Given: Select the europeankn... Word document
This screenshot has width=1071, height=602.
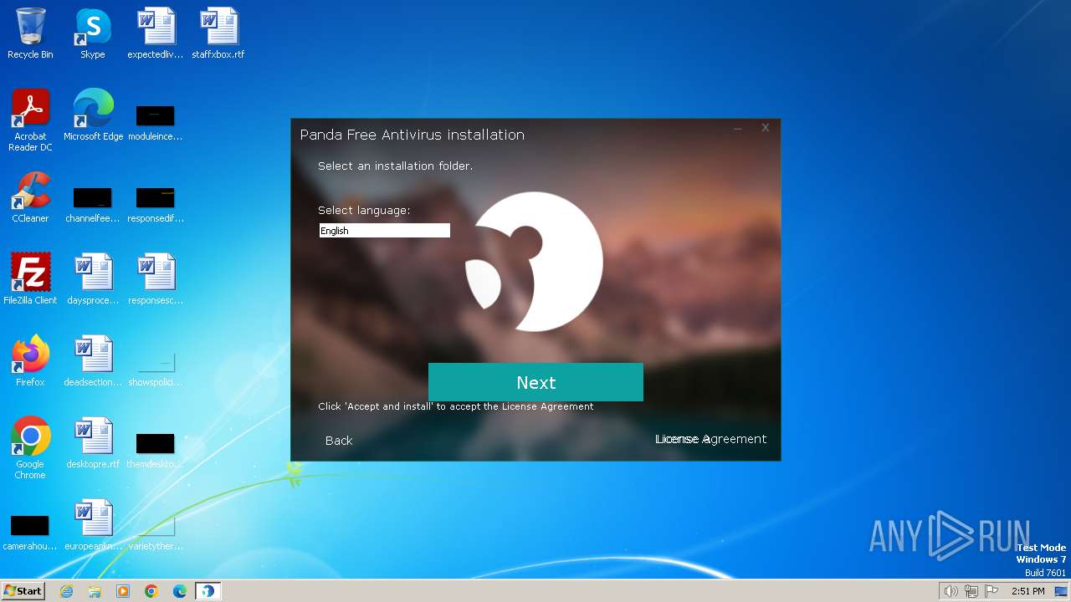Looking at the screenshot, I should tap(93, 525).
